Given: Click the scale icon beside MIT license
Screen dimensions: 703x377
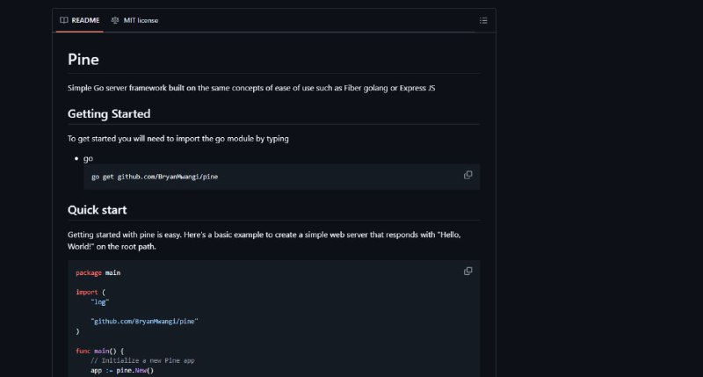Looking at the screenshot, I should point(115,20).
